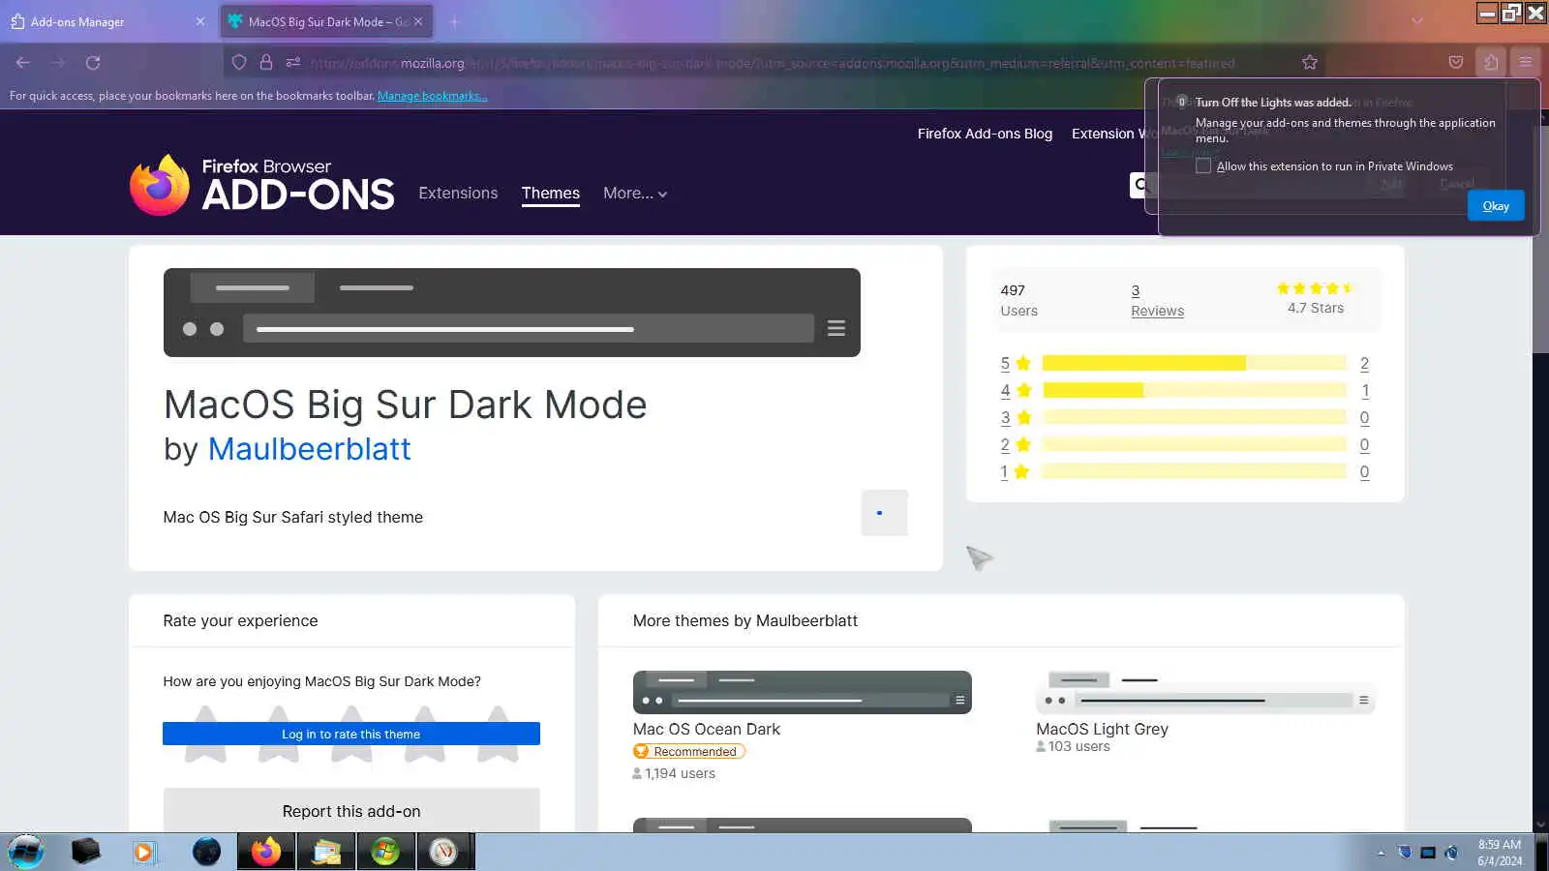
Task: Show hidden system tray icons arrow
Action: coord(1381,853)
